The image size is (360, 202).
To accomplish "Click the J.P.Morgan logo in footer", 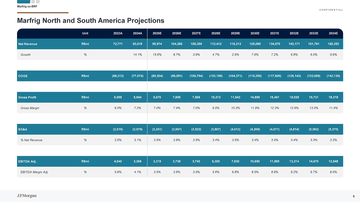I will tap(27, 196).
